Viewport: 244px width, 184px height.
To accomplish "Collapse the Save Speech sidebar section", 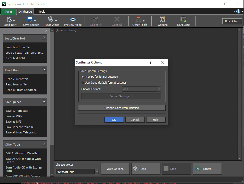I will [x=44, y=101].
